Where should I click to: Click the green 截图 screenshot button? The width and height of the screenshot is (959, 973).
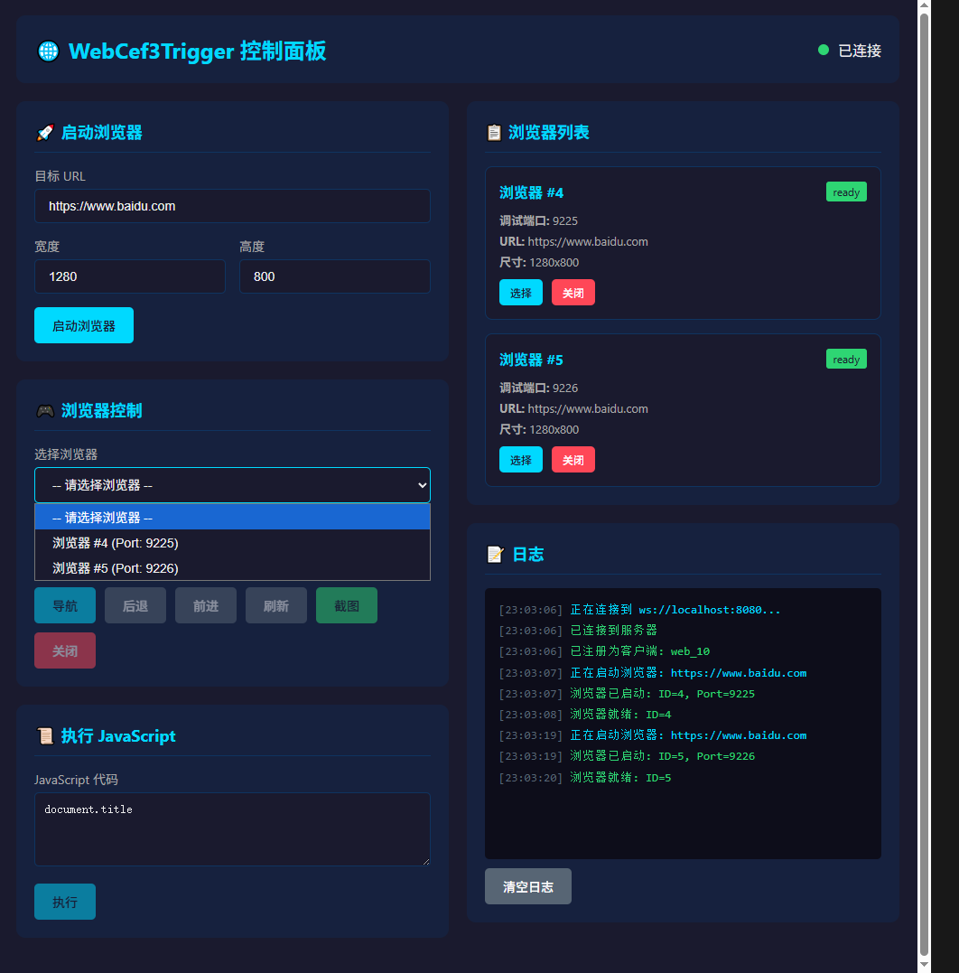(346, 605)
